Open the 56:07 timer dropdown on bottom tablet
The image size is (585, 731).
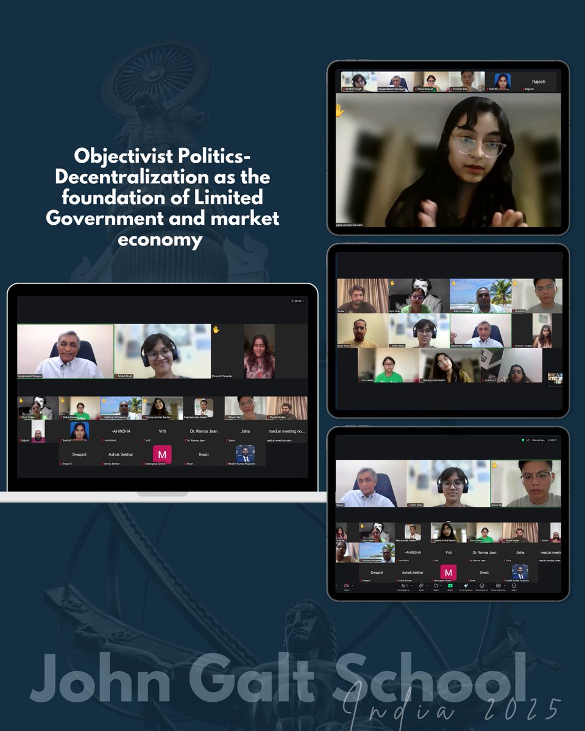553,439
